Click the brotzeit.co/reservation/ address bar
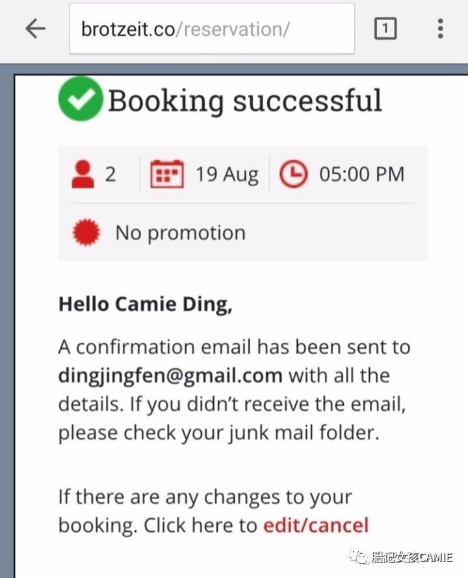This screenshot has height=578, width=468. click(x=212, y=29)
